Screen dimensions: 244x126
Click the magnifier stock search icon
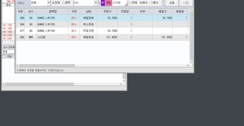click(99, 3)
